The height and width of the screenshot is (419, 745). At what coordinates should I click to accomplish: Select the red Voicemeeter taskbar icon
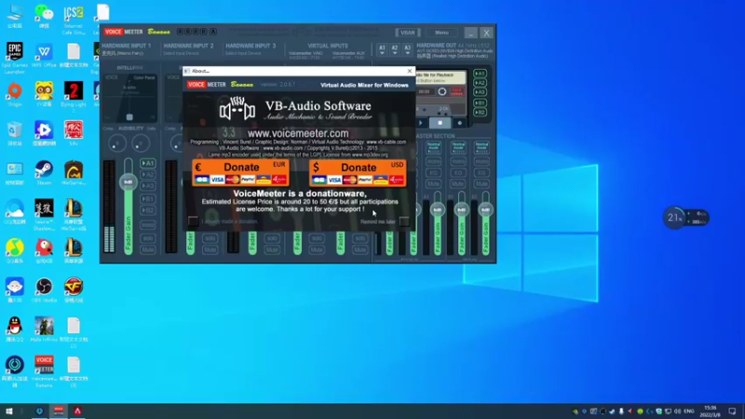59,411
